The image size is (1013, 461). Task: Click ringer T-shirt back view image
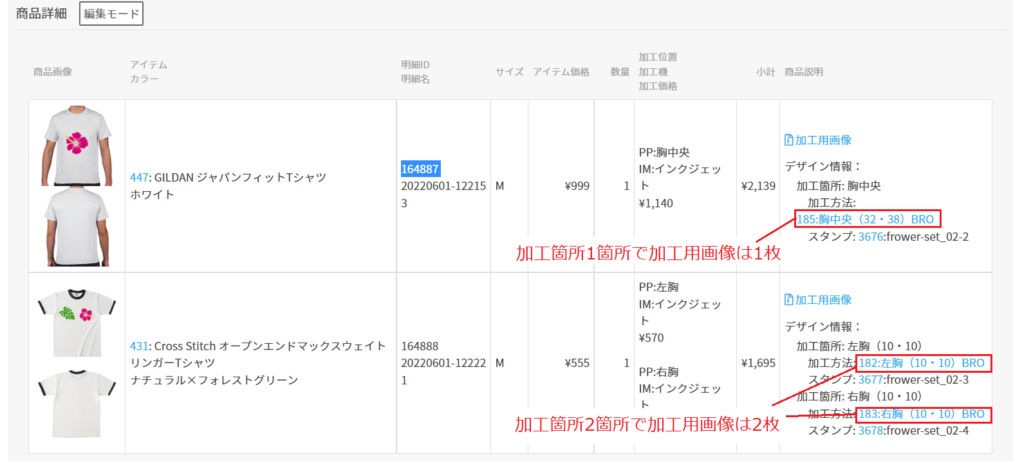[x=77, y=403]
